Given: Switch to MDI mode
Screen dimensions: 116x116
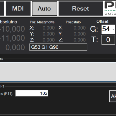Looking at the screenshot, I should (x=18, y=8).
